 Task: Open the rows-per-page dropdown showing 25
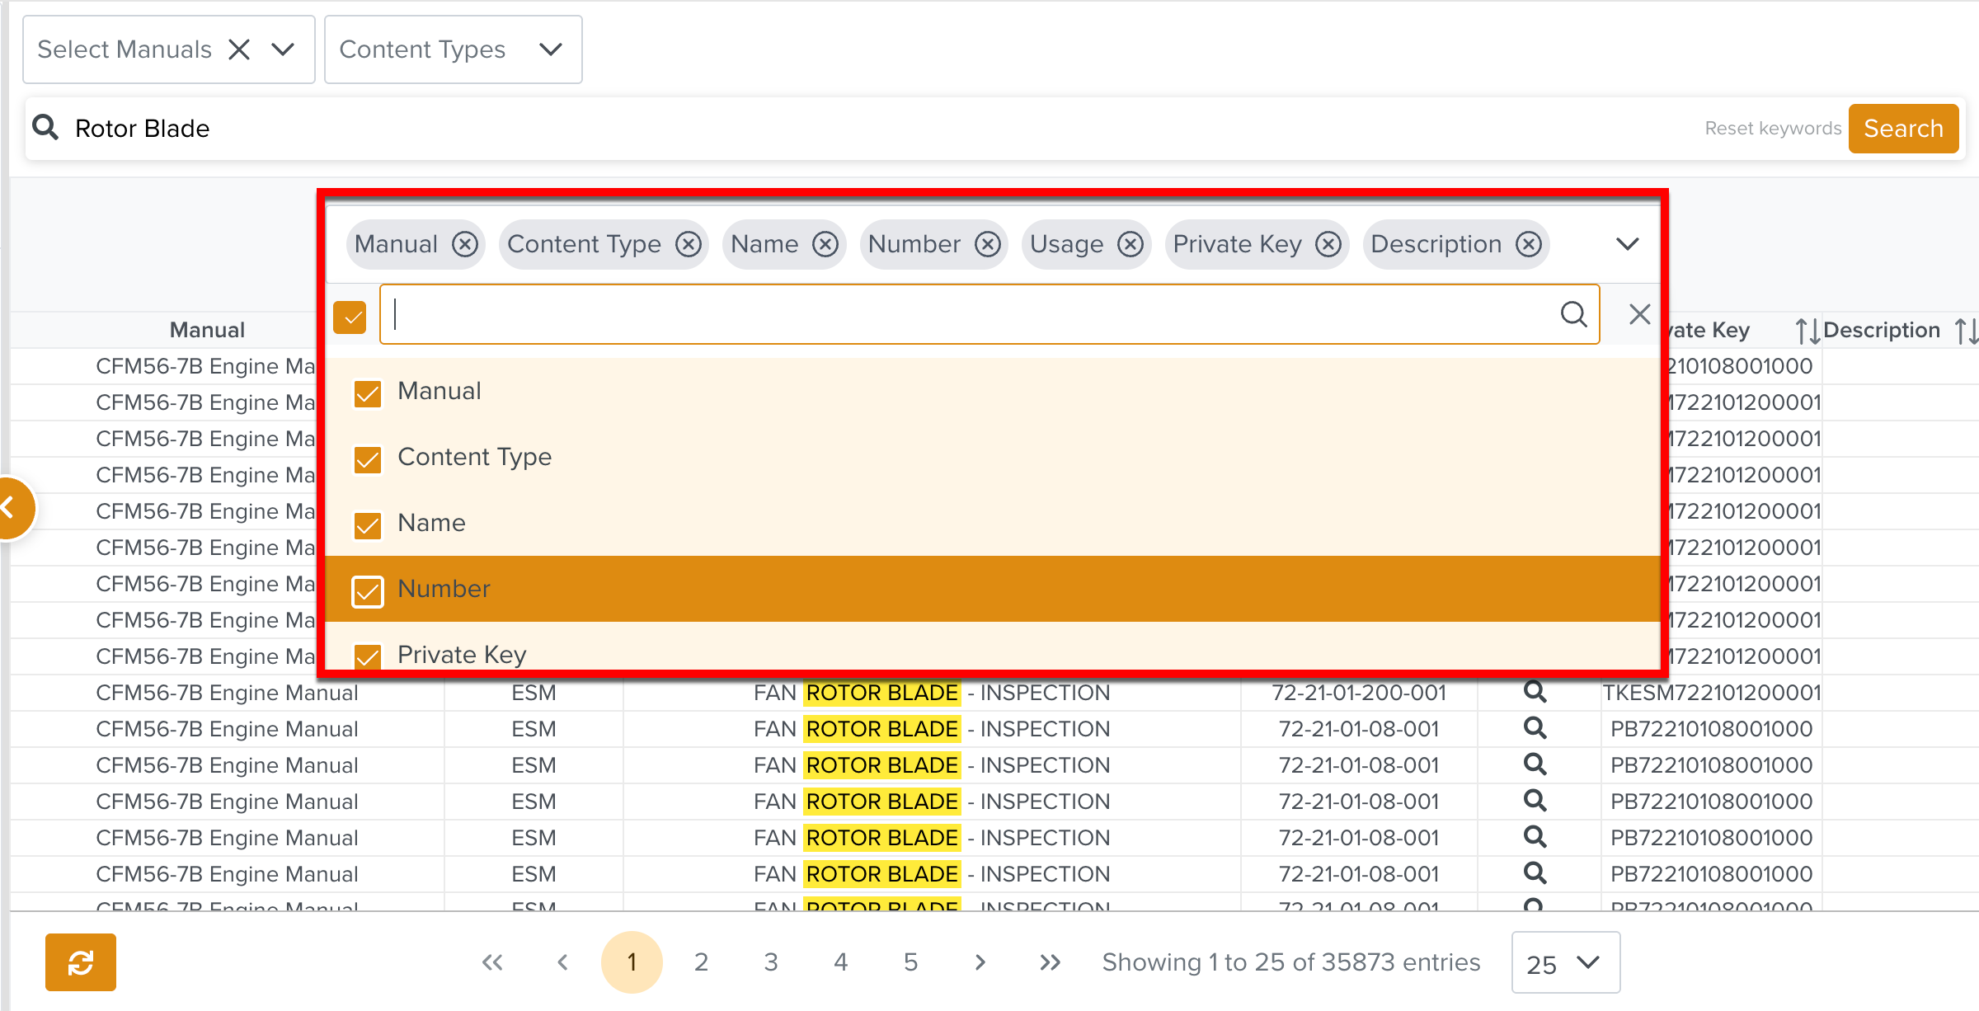tap(1564, 962)
